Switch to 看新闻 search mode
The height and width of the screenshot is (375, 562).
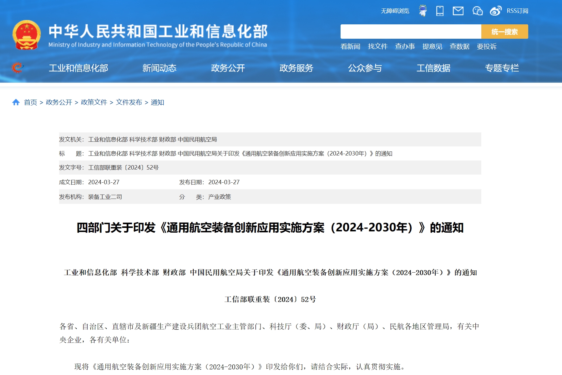tap(350, 46)
